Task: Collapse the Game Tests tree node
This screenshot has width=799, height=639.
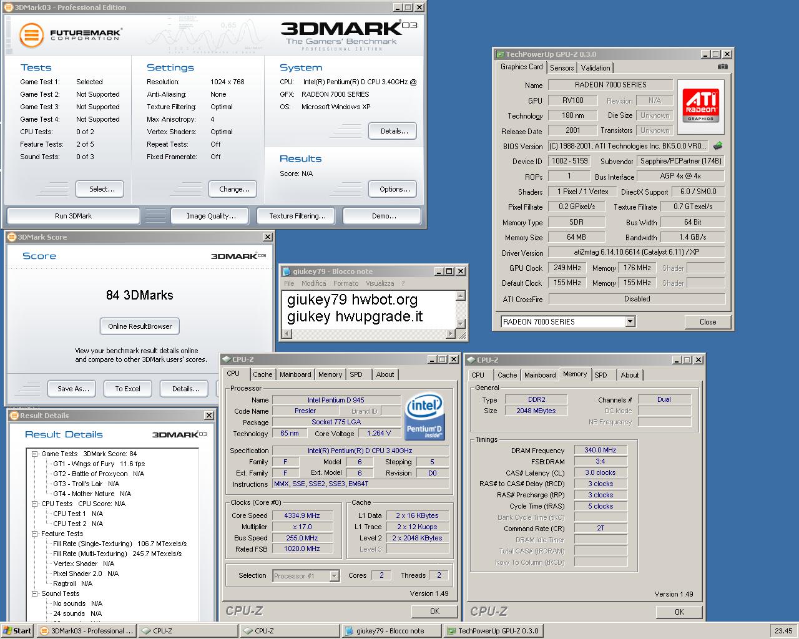Action: click(35, 454)
